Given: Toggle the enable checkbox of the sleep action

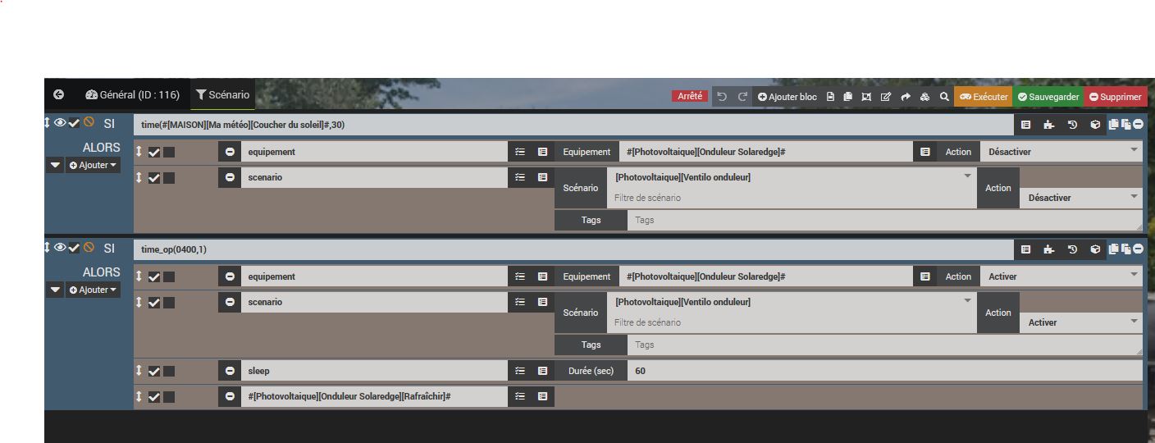Looking at the screenshot, I should click(x=154, y=372).
